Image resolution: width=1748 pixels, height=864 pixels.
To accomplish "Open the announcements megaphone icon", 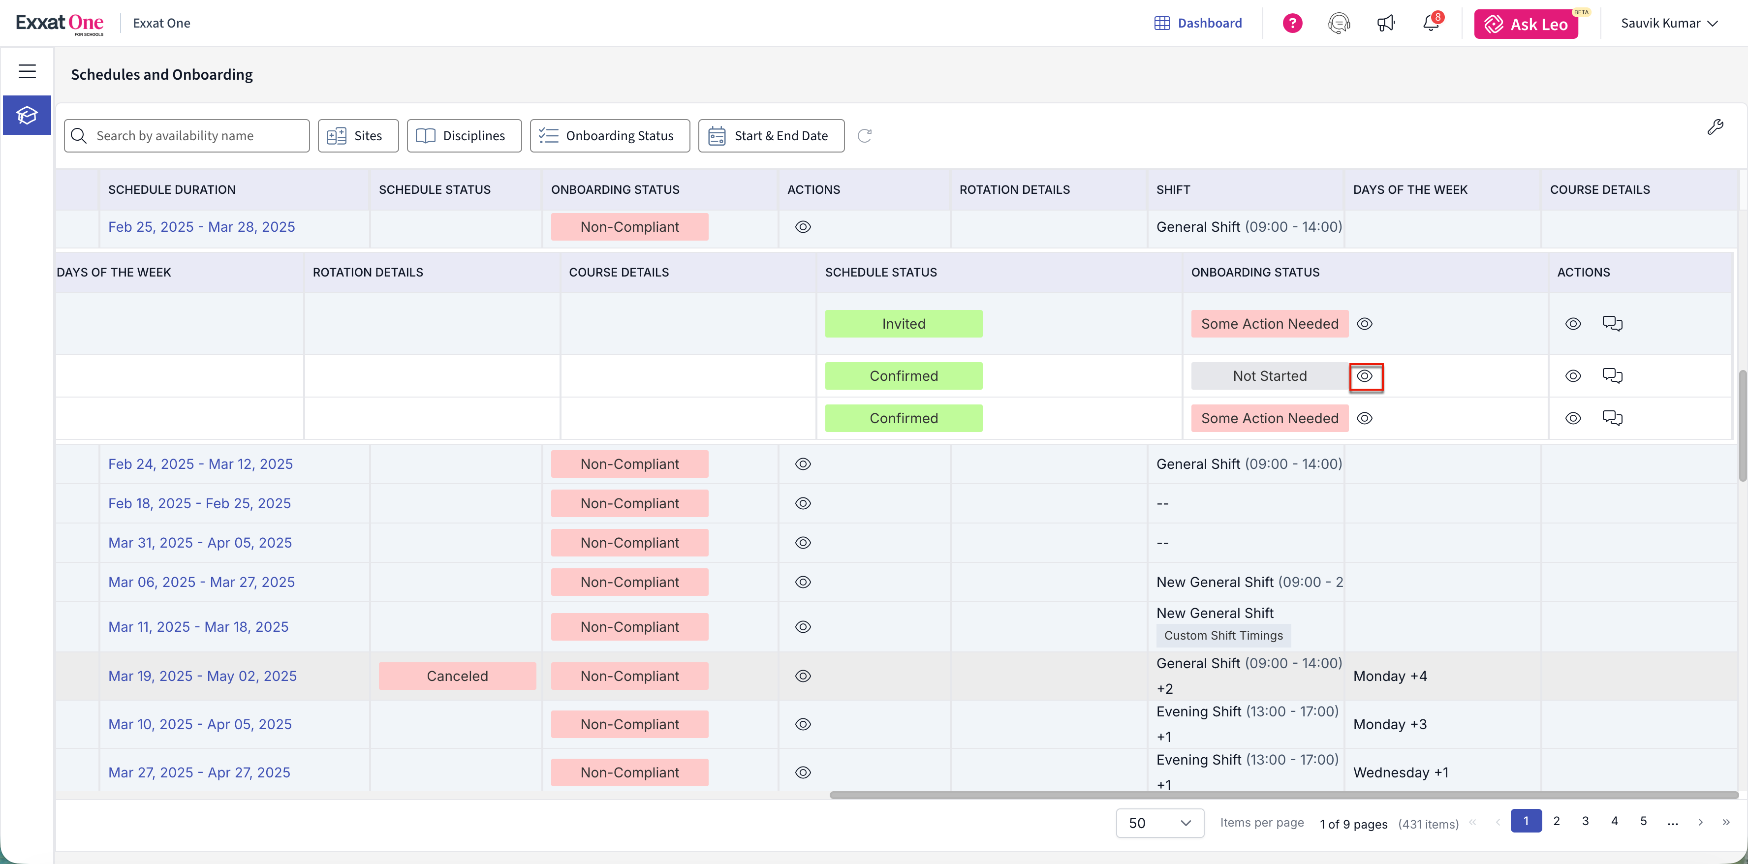I will pos(1385,23).
